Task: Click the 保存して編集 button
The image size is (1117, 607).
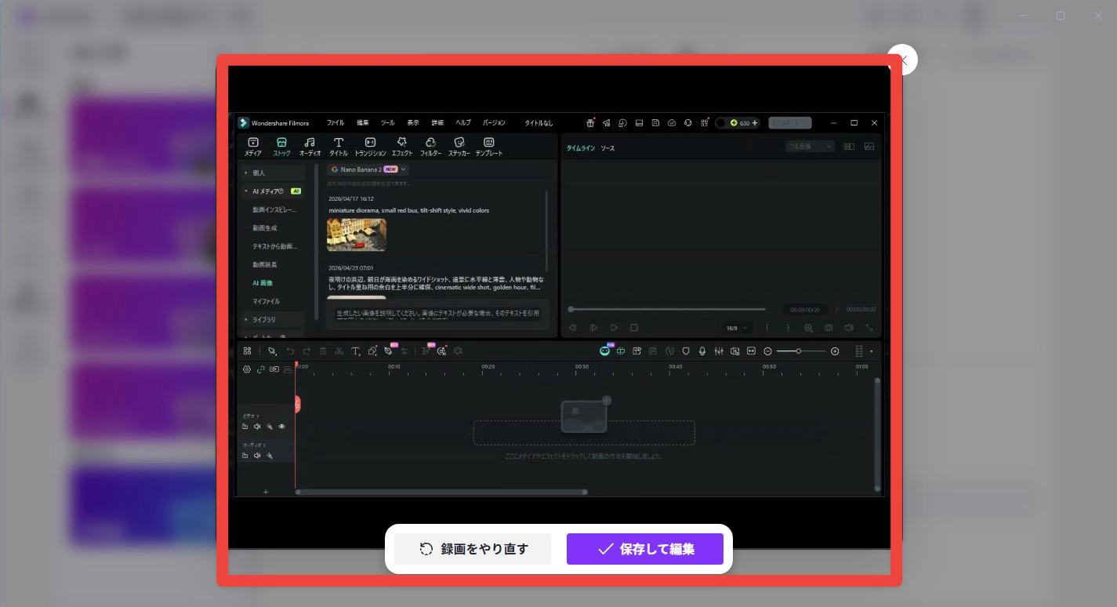Action: coord(645,549)
